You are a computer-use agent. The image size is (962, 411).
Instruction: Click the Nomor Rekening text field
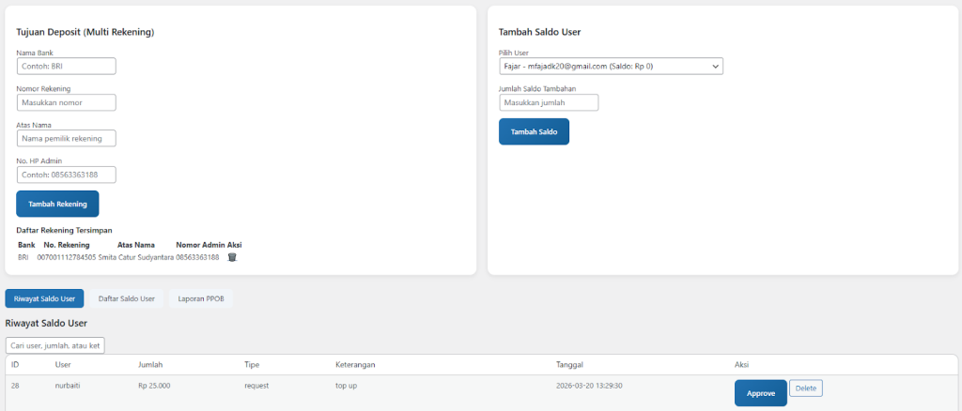point(66,102)
